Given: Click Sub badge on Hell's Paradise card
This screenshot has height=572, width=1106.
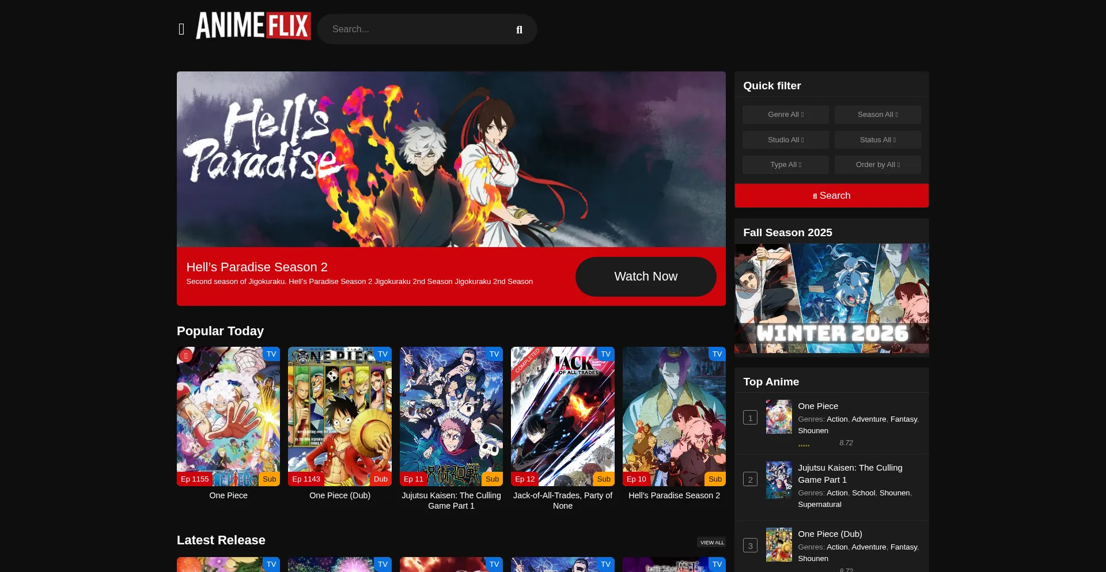Looking at the screenshot, I should pos(715,479).
